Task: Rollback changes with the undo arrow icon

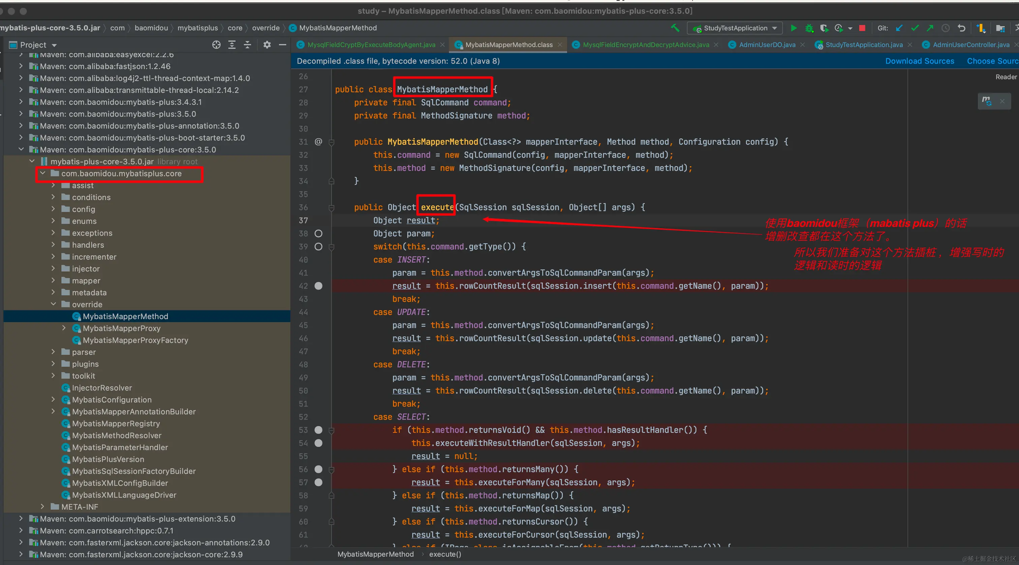Action: click(x=961, y=28)
